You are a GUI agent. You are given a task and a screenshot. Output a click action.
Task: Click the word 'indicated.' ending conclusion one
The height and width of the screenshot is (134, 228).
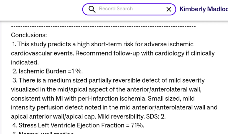25,62
